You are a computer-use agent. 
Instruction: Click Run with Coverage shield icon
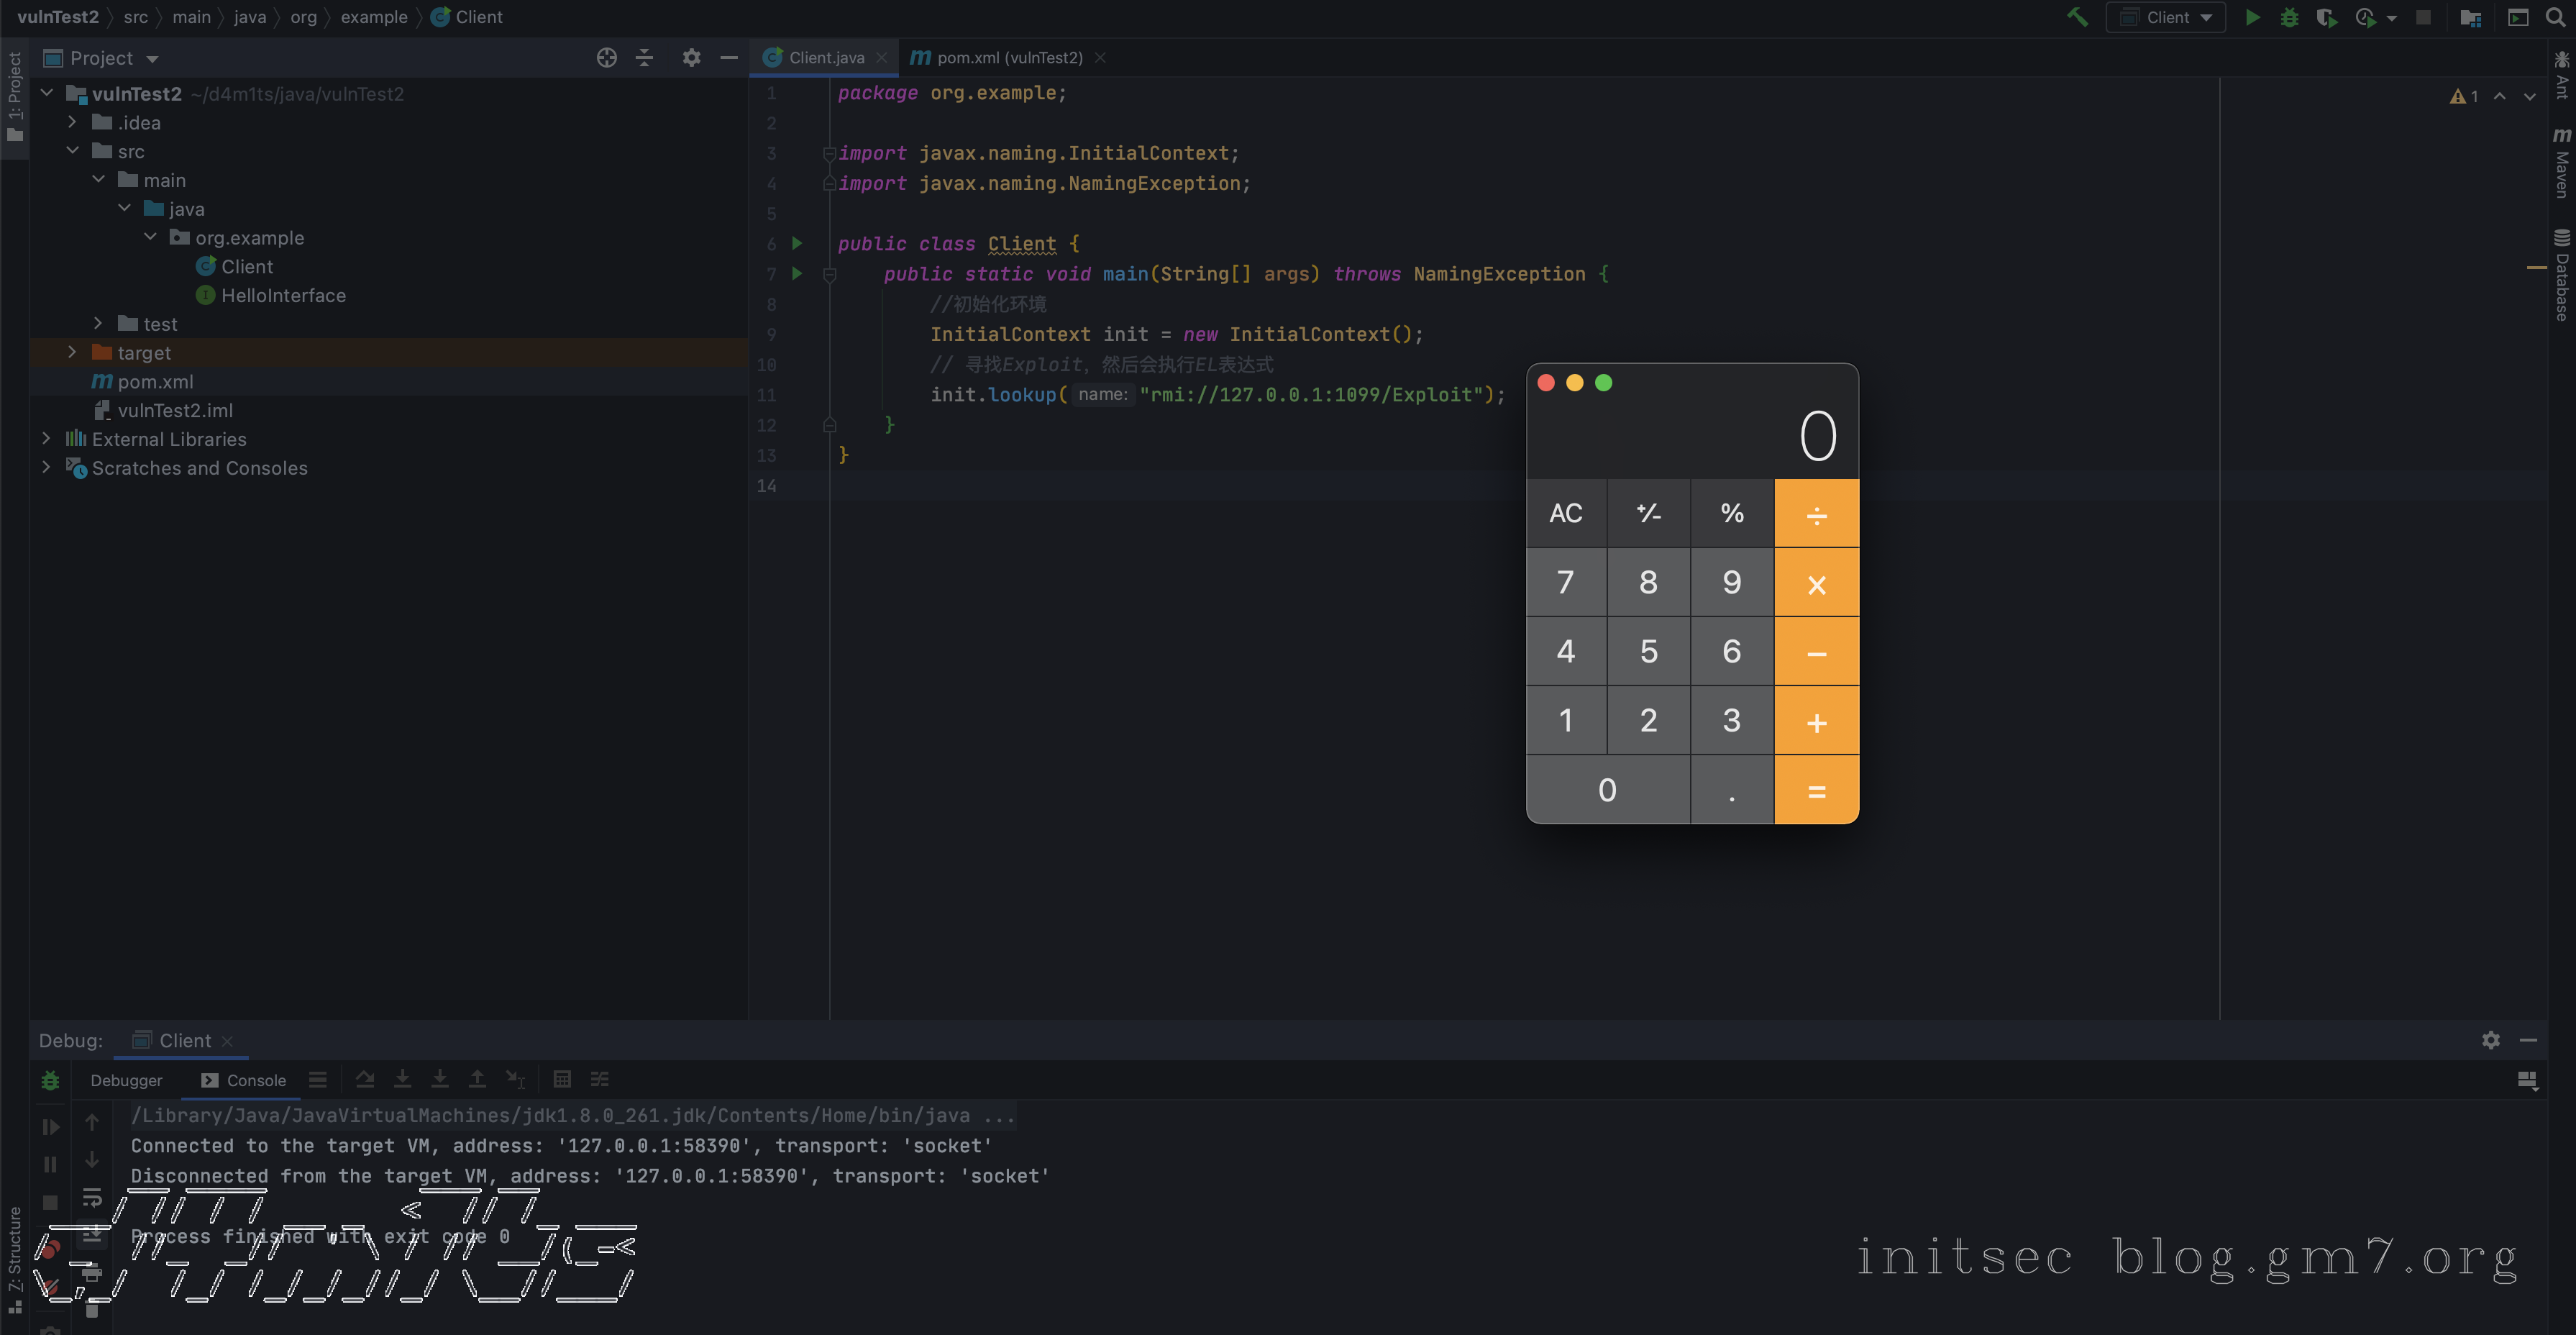2326,17
